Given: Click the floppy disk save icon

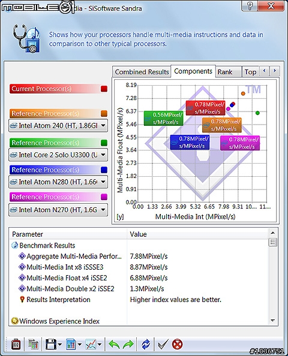Looking at the screenshot, I should click(51, 345).
